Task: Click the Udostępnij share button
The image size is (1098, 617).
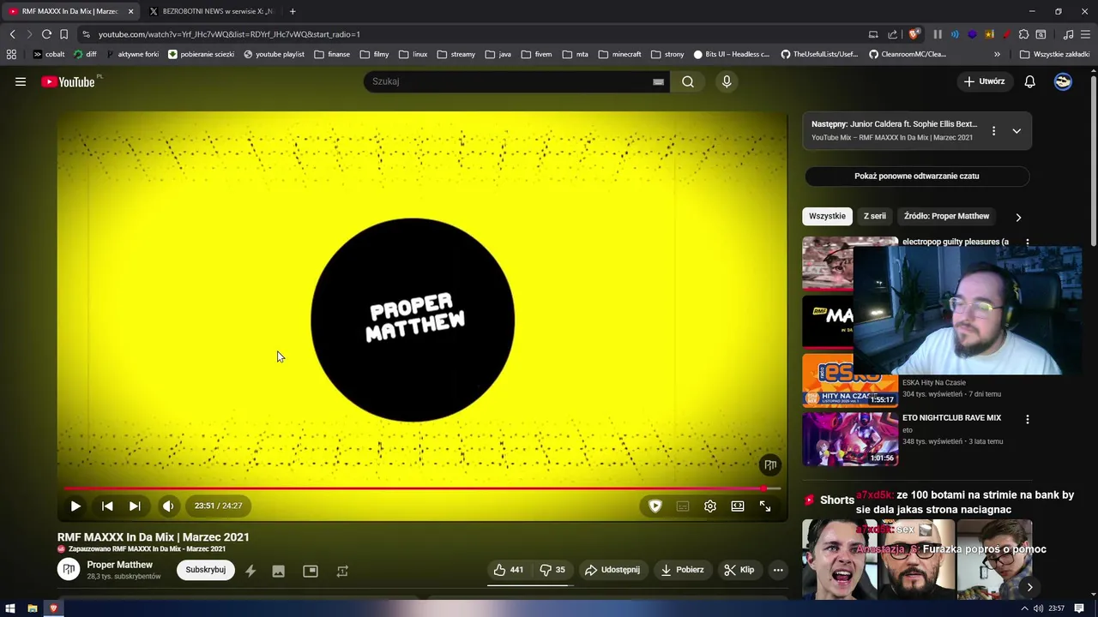Action: click(612, 570)
